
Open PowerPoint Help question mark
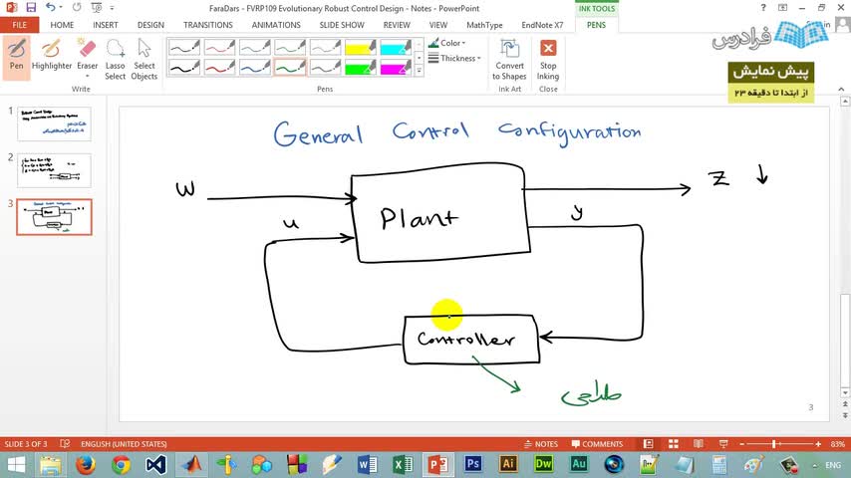(x=763, y=8)
